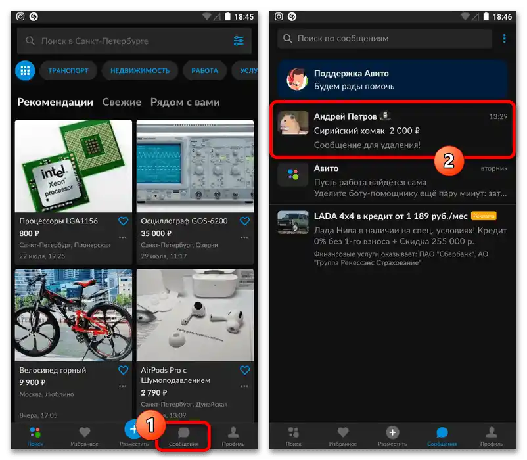Open the three-dot menu beside the message search

pos(504,39)
